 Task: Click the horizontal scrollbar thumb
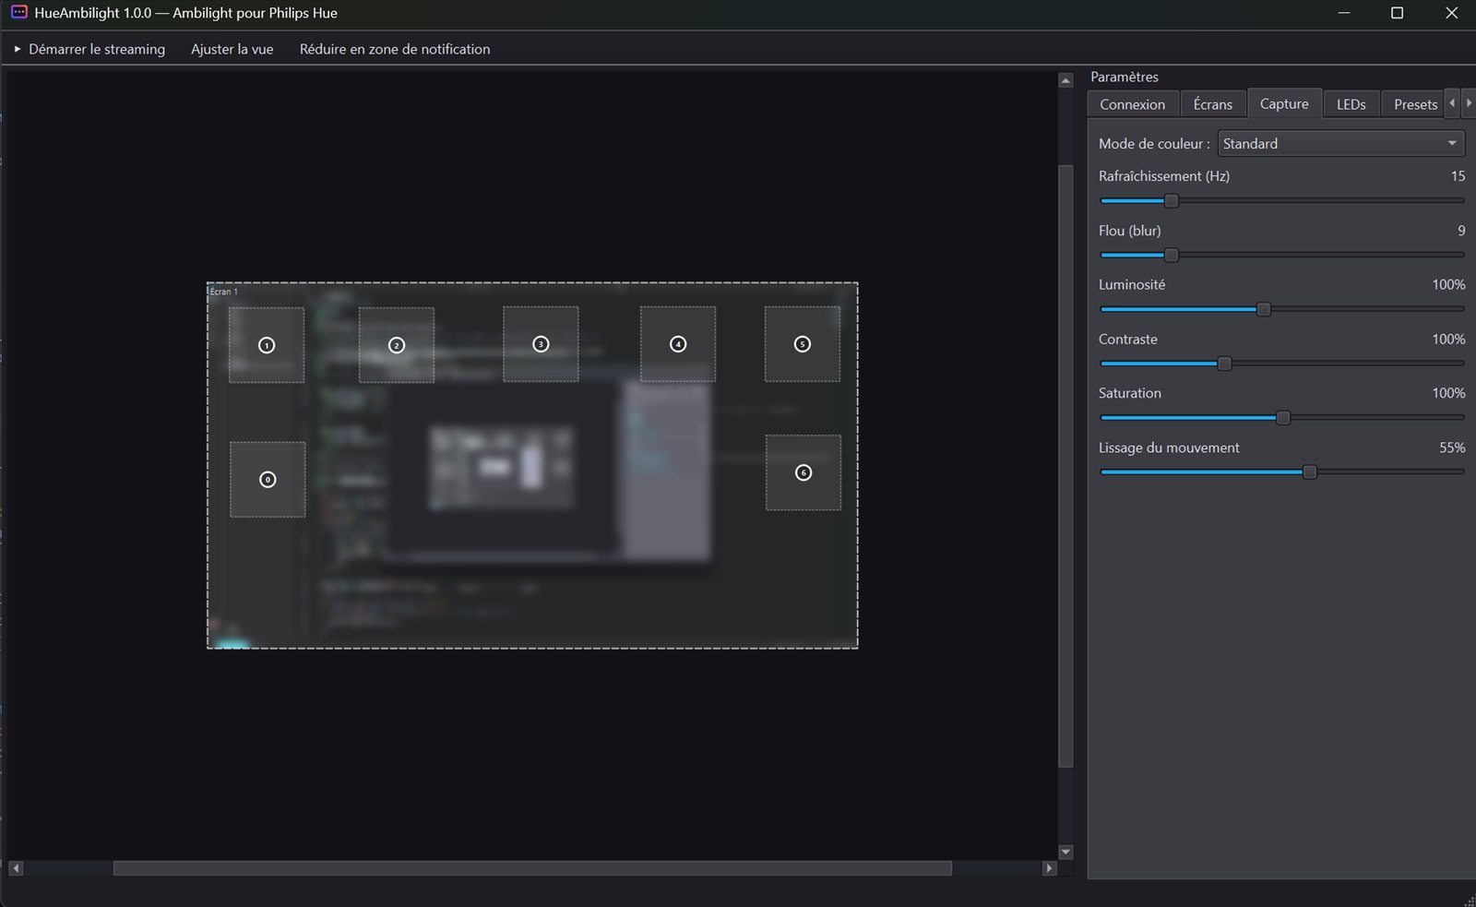tap(532, 868)
